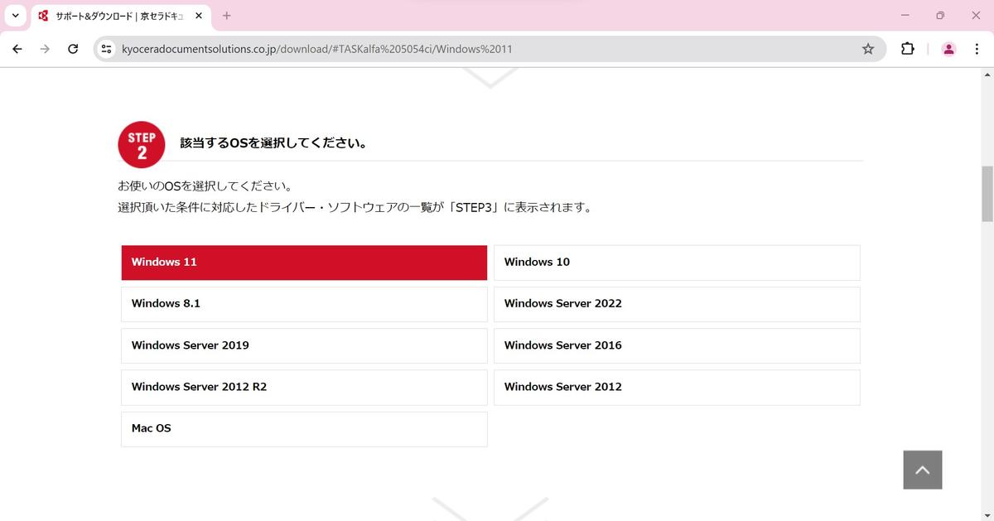
Task: Select the Windows 11 option
Action: coord(304,263)
